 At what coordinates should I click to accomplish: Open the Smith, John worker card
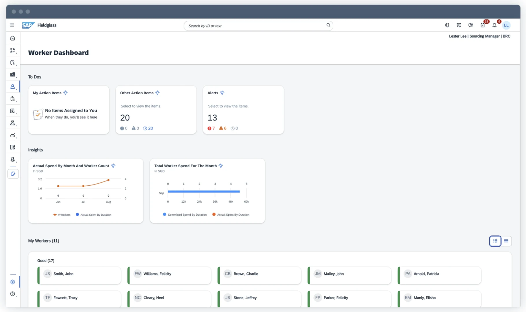79,275
